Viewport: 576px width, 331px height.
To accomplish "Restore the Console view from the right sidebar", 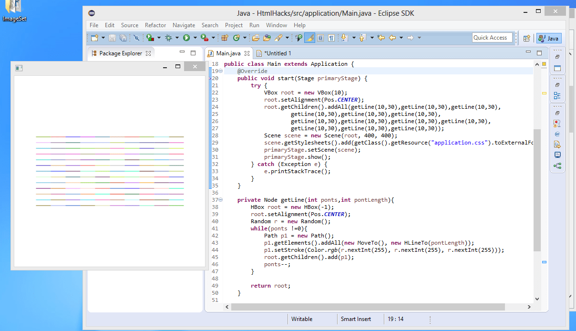I will [557, 154].
